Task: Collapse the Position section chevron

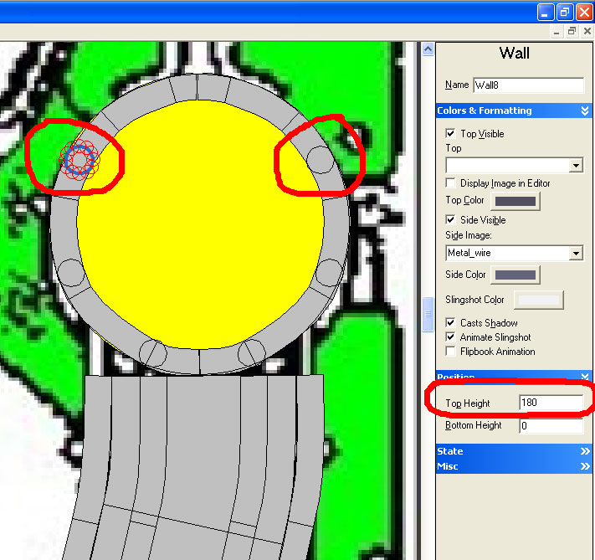Action: tap(585, 377)
